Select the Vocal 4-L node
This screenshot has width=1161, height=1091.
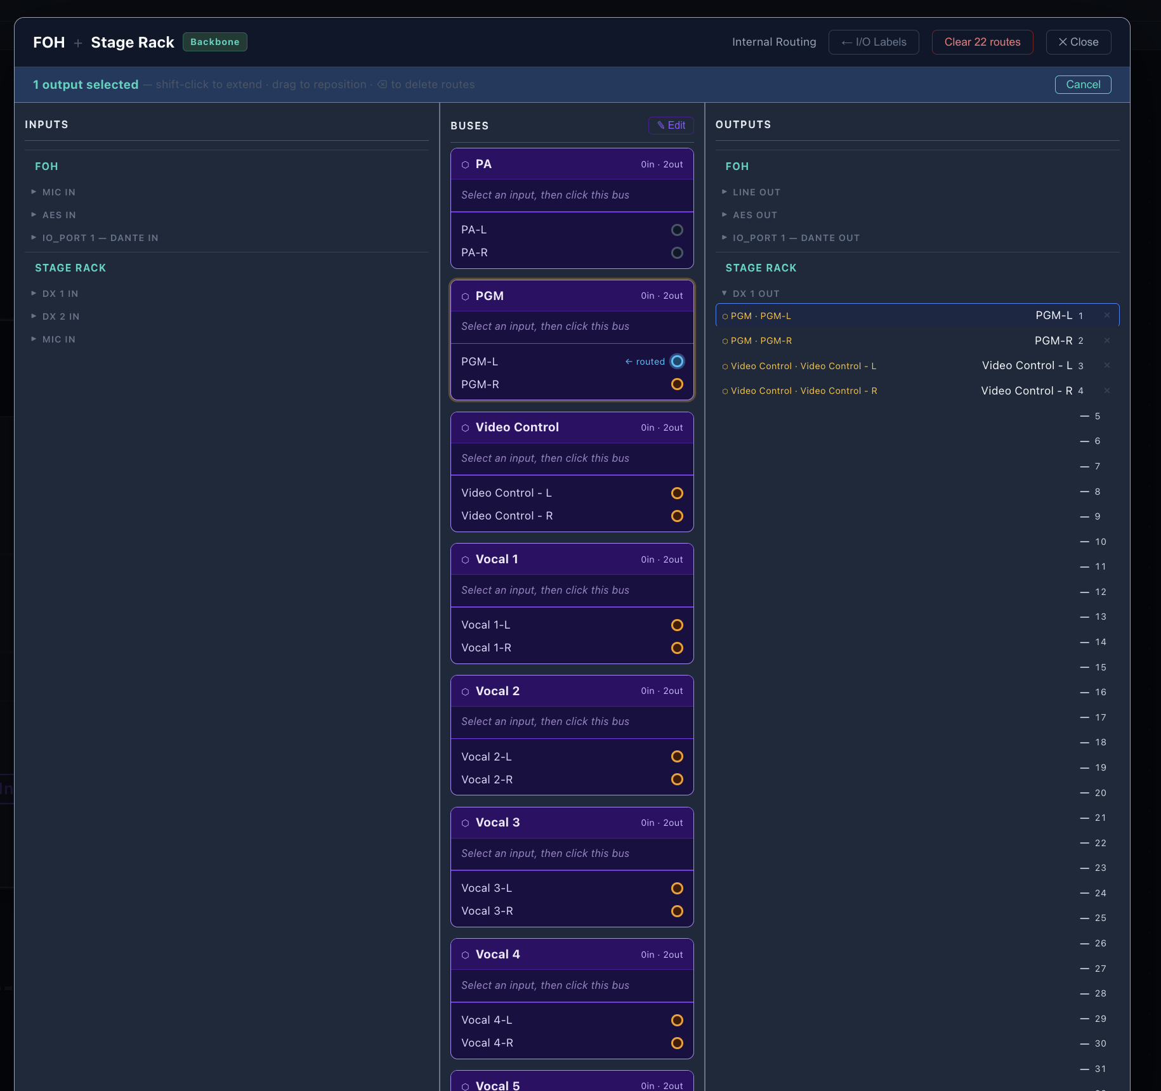(x=677, y=1020)
